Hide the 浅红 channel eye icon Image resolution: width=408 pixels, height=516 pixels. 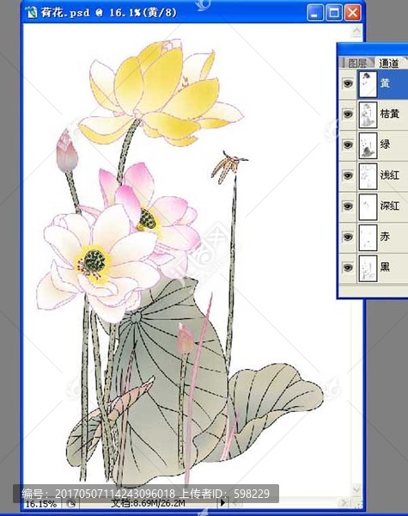(348, 175)
